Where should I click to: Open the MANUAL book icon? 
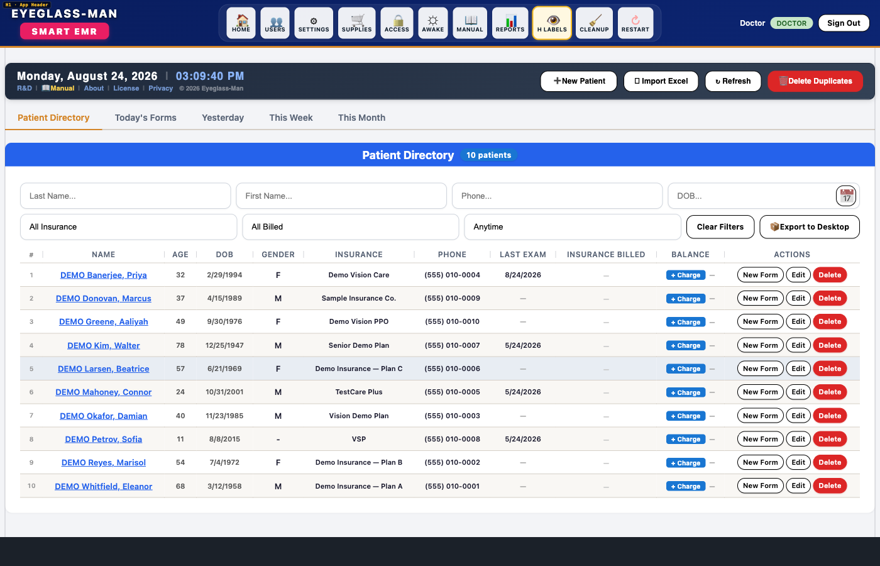[470, 23]
